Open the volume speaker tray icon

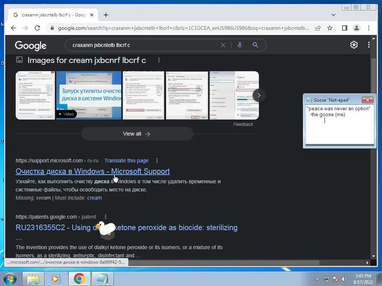[344, 279]
